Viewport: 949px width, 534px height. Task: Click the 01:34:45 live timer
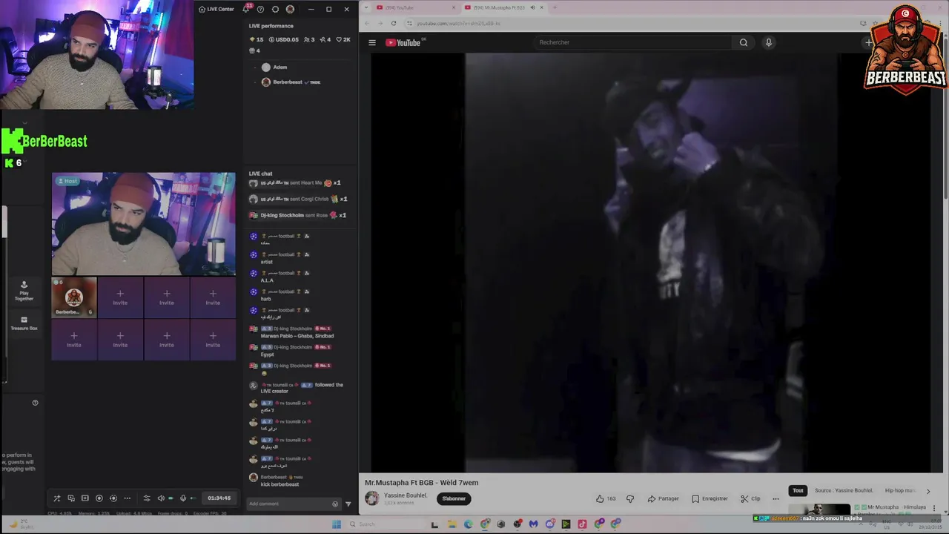pyautogui.click(x=219, y=498)
